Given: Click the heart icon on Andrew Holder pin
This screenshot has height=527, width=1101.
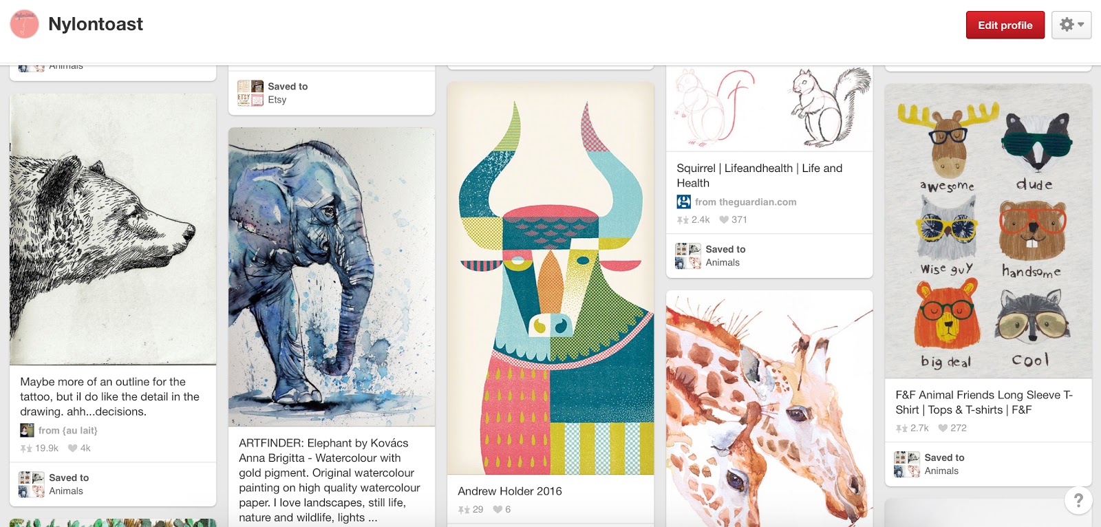Looking at the screenshot, I should tap(498, 509).
